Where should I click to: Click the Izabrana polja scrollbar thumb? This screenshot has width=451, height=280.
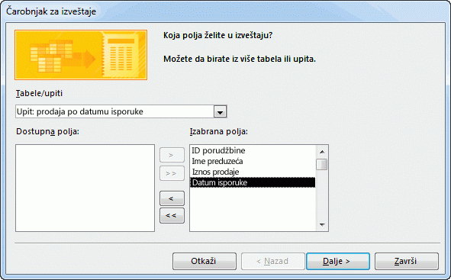[322, 165]
